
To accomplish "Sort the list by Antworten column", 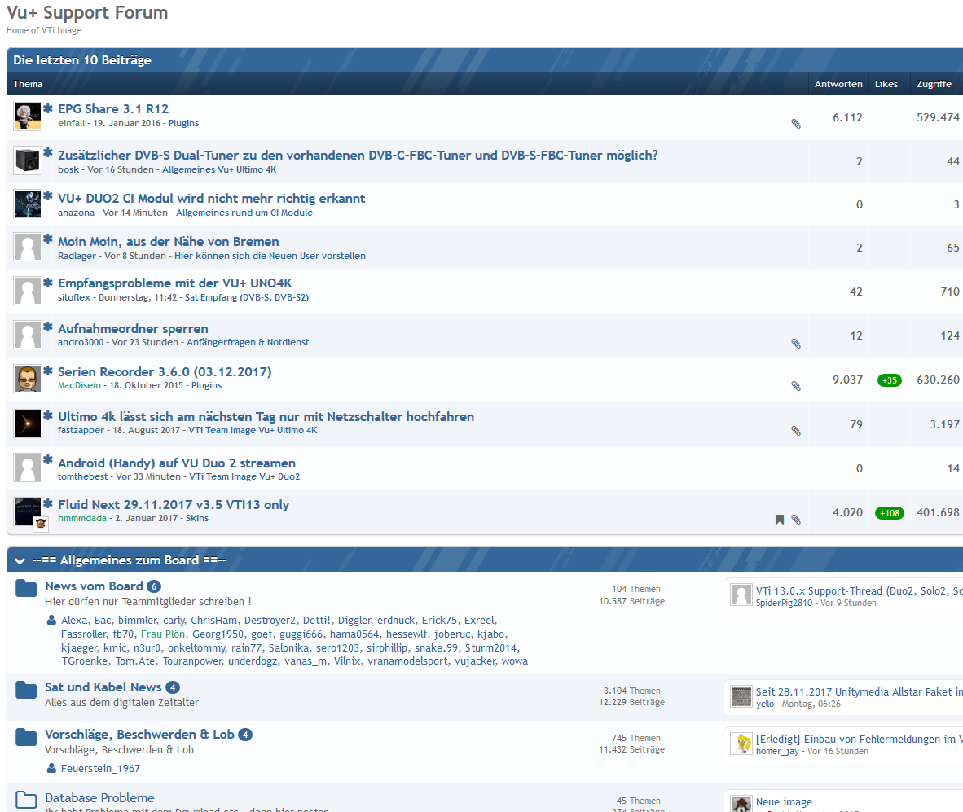I will (838, 84).
